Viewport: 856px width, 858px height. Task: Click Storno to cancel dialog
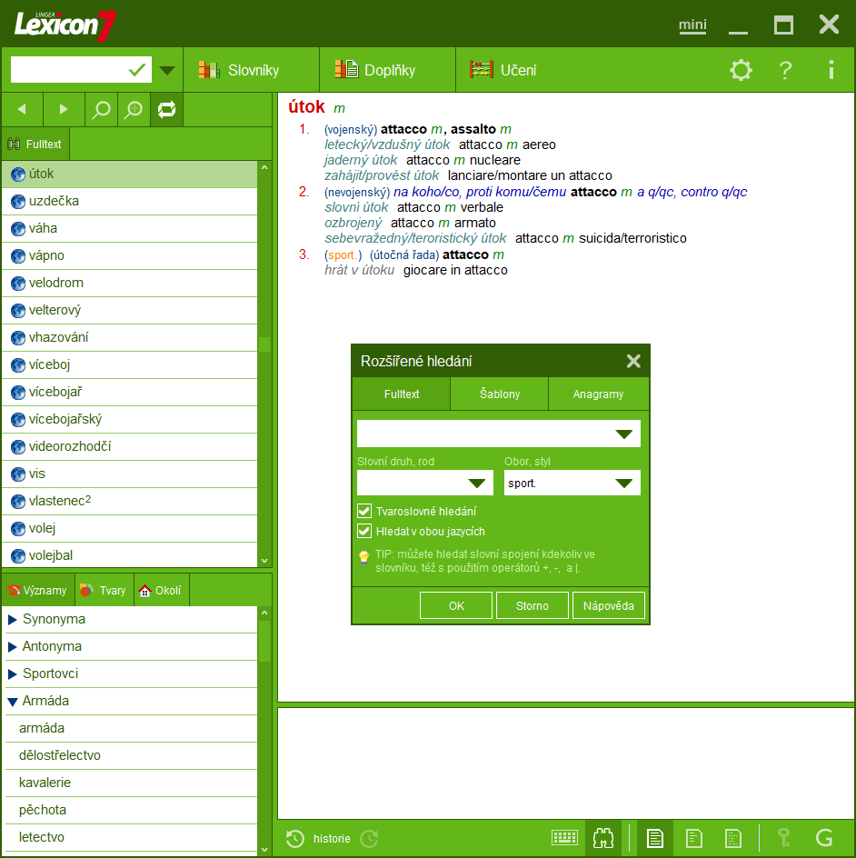point(533,605)
